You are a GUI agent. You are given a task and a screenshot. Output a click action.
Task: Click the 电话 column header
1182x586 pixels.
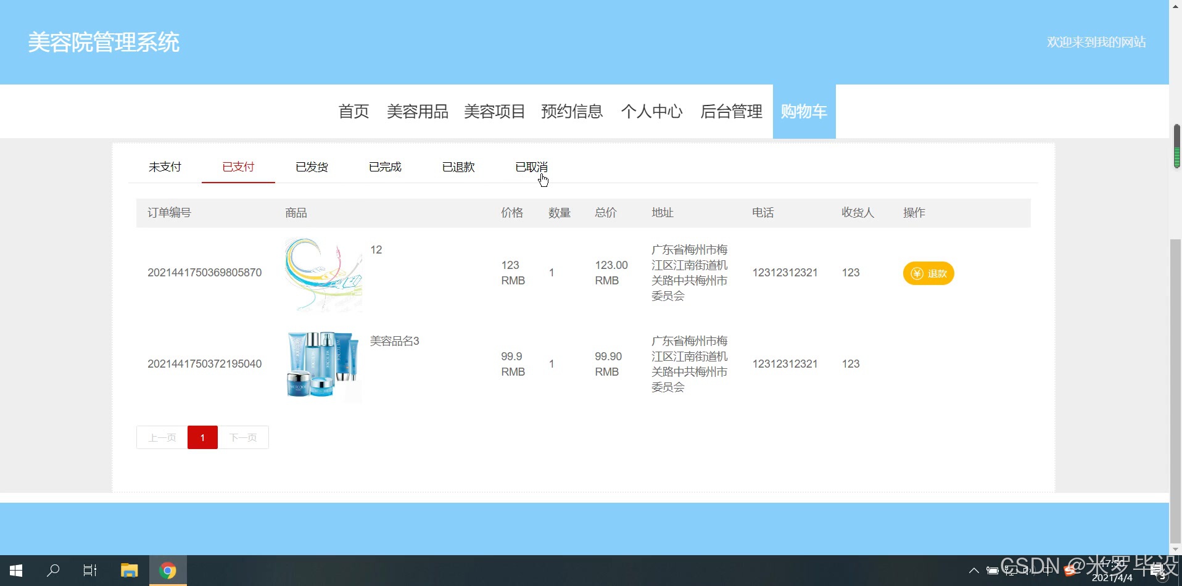[763, 213]
